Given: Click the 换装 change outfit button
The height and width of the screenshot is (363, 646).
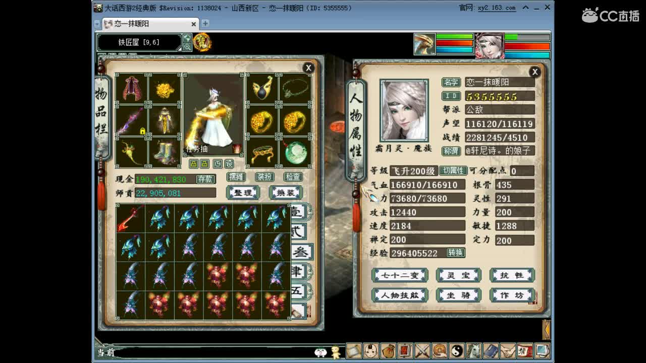Looking at the screenshot, I should 286,193.
